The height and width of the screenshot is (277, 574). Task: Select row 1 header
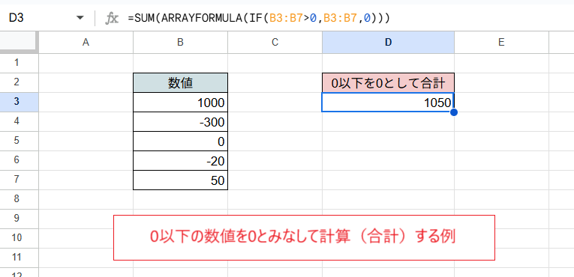pos(19,63)
